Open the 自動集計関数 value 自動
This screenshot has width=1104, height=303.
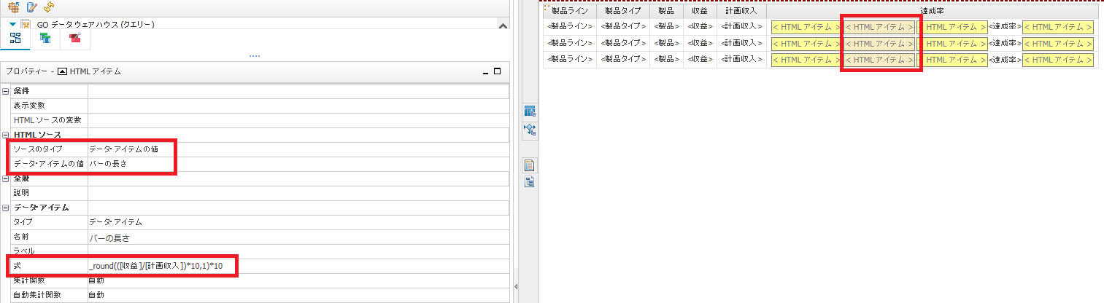pos(298,295)
